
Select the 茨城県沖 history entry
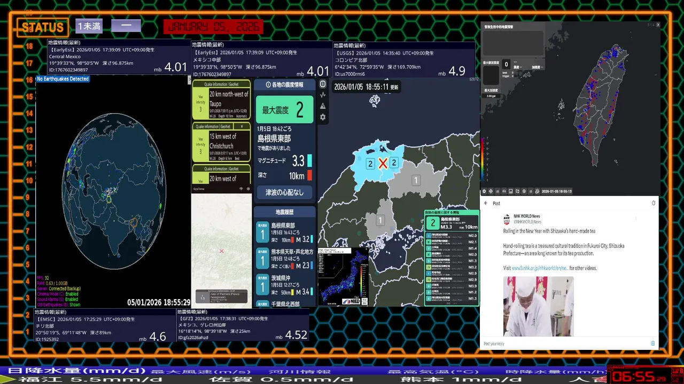pos(285,285)
